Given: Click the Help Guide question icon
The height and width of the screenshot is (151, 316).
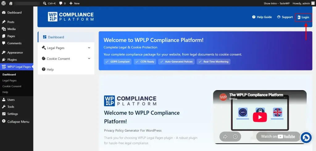Looking at the screenshot, I should pos(254,17).
